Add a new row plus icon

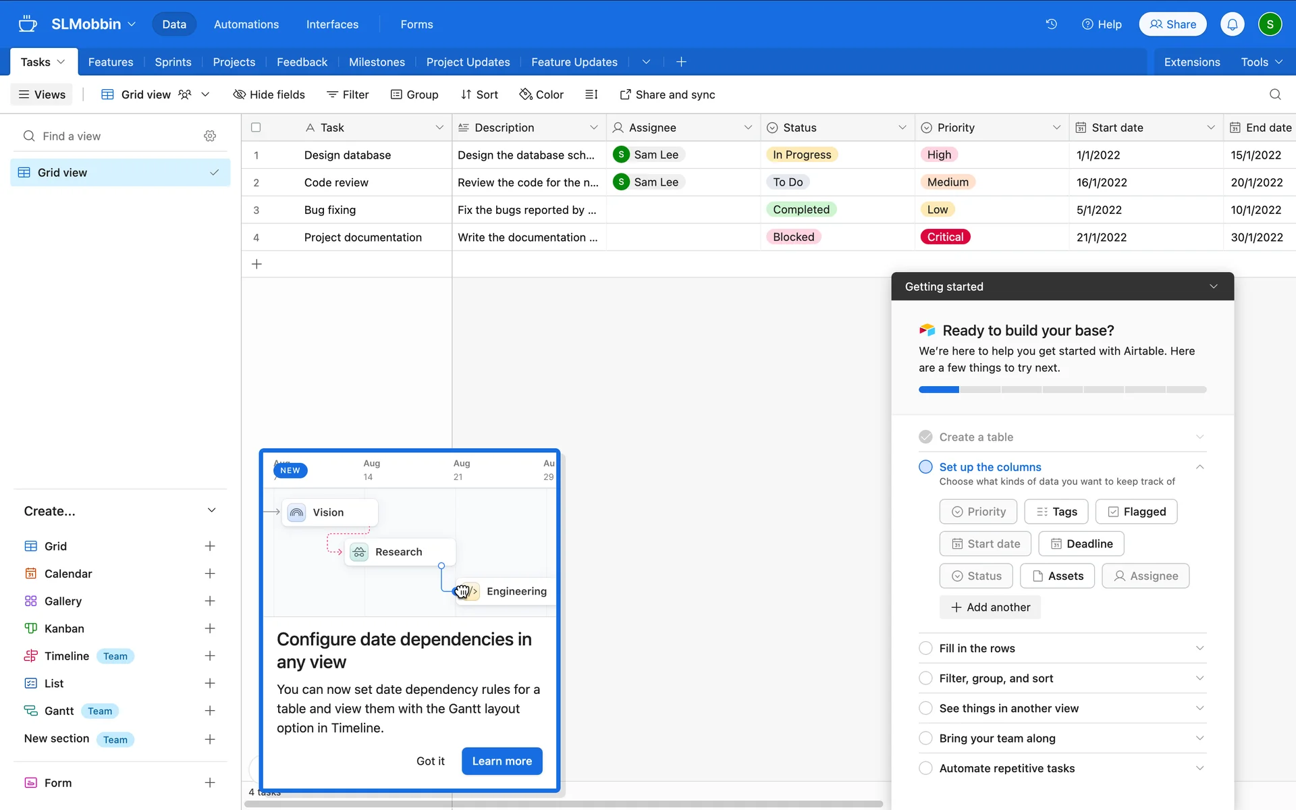pos(256,264)
